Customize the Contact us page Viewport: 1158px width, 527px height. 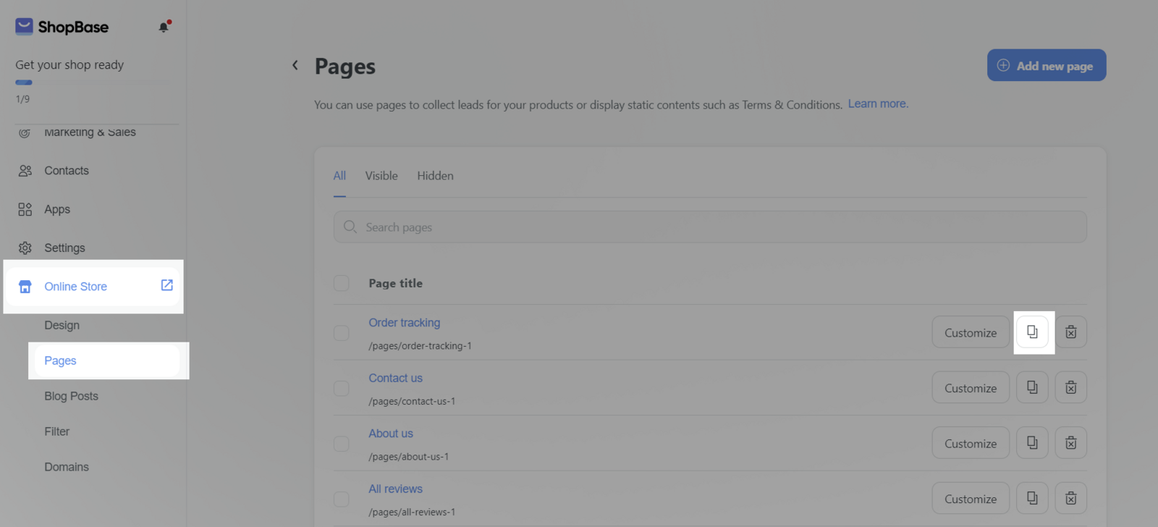pos(971,387)
